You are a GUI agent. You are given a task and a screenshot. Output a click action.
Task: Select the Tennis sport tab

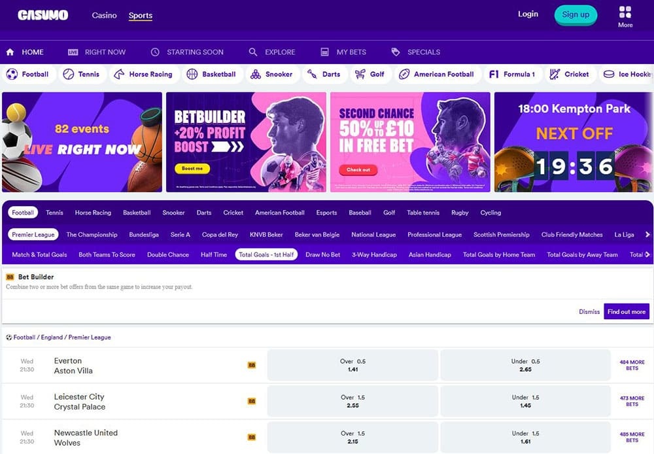pos(54,213)
